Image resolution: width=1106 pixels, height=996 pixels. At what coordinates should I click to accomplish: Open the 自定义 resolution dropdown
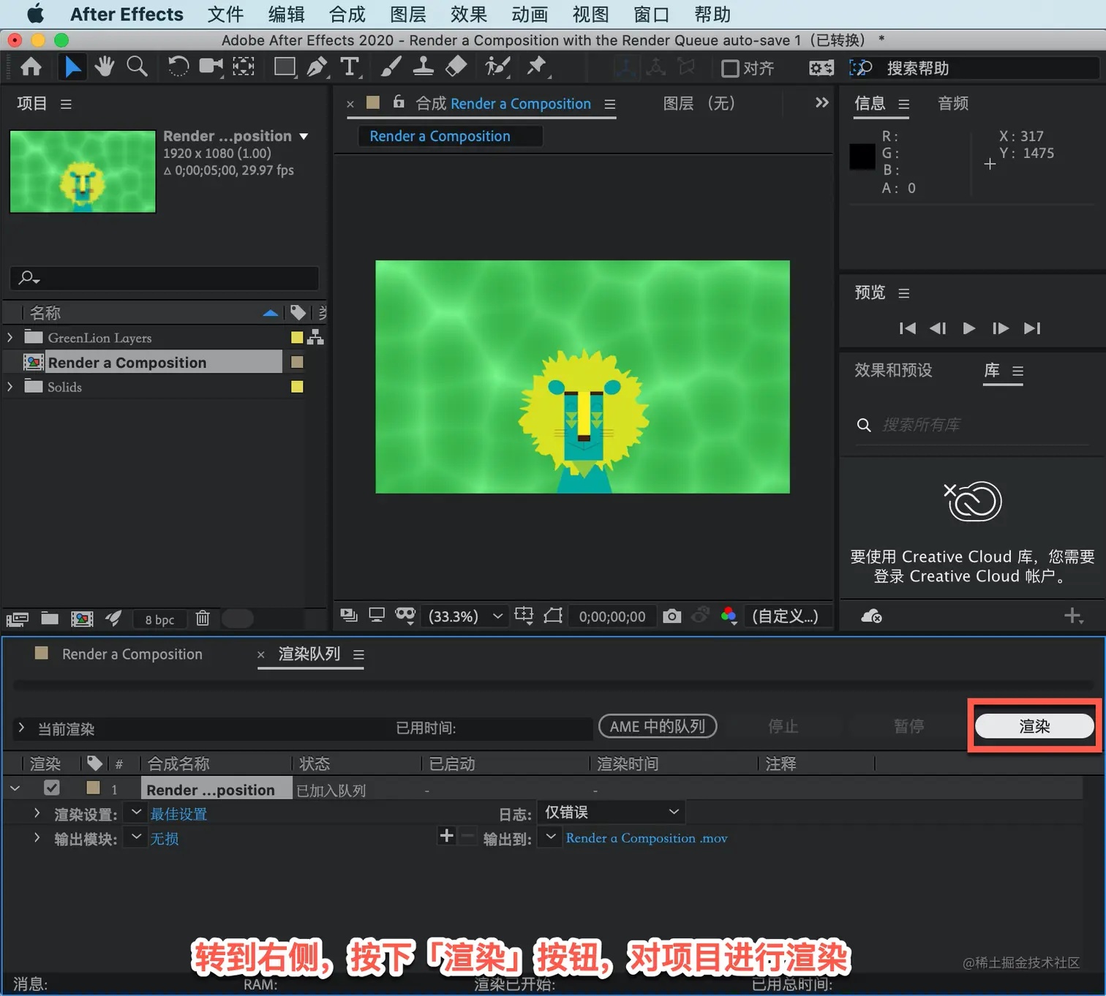(789, 616)
